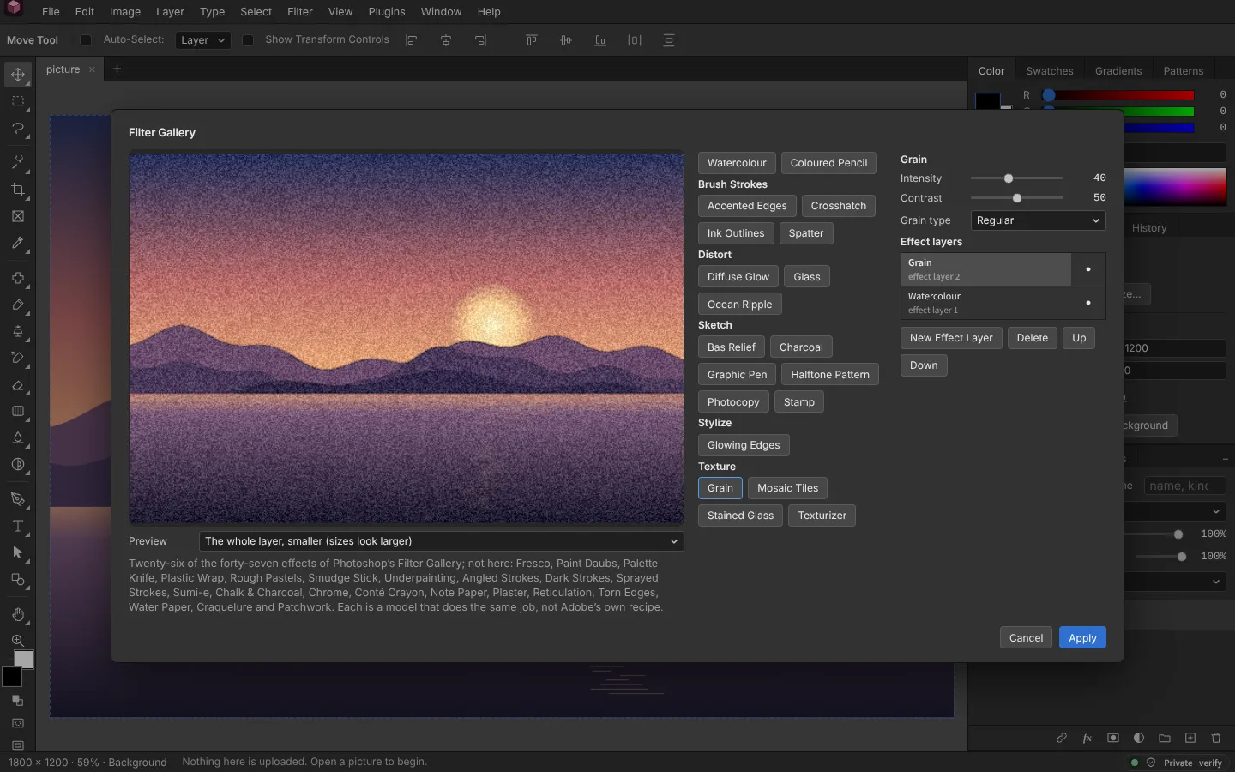Select the Zoom tool
Screen dimensions: 1235x772
point(18,641)
